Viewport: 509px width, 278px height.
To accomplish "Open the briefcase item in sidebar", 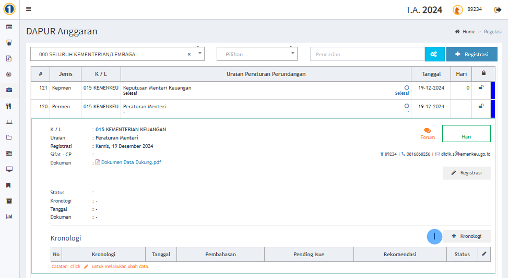I will pos(9,90).
